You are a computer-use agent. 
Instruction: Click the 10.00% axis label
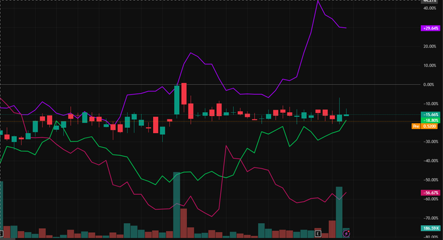[429, 66]
